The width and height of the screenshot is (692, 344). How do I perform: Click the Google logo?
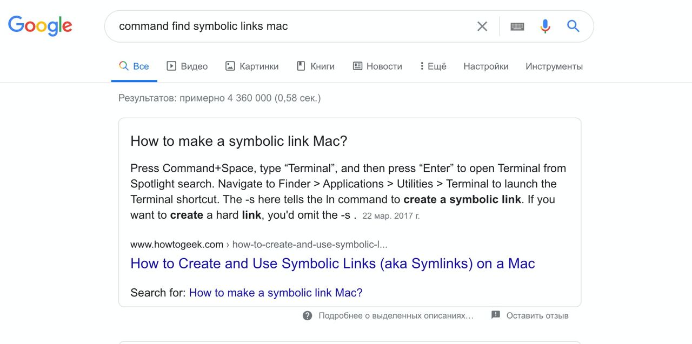[x=40, y=25]
